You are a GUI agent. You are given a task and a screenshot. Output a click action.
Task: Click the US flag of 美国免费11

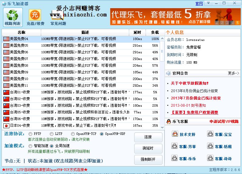click(x=6, y=85)
